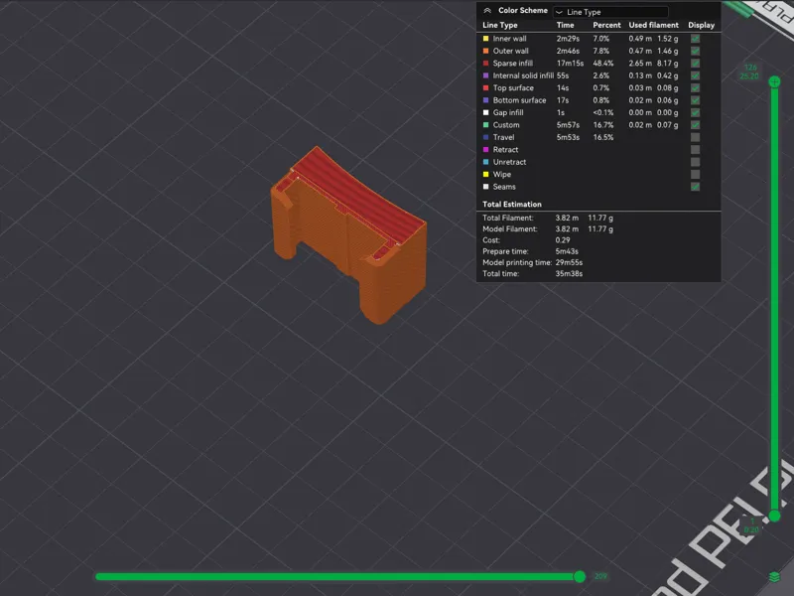The width and height of the screenshot is (794, 596).
Task: Click the orange Outer wall color swatch
Action: [x=485, y=51]
